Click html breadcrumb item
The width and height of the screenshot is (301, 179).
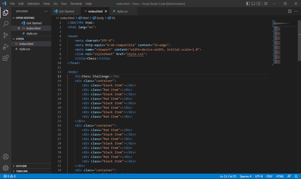tap(84, 18)
